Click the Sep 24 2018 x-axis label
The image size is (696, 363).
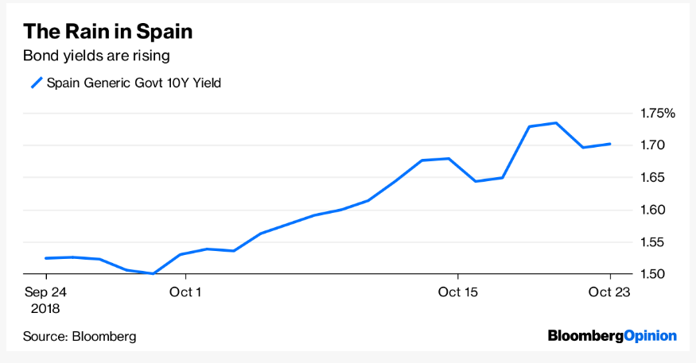(45, 300)
